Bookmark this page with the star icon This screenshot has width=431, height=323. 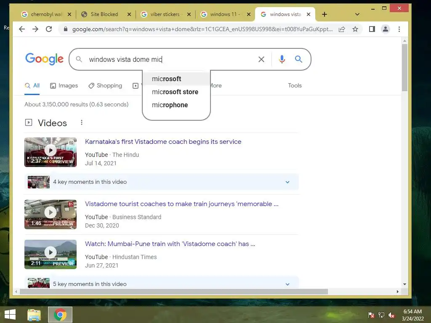coord(355,29)
